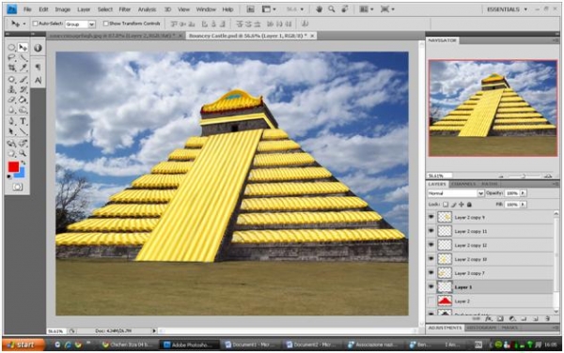Enable the Auto-Select checkbox

coord(36,23)
